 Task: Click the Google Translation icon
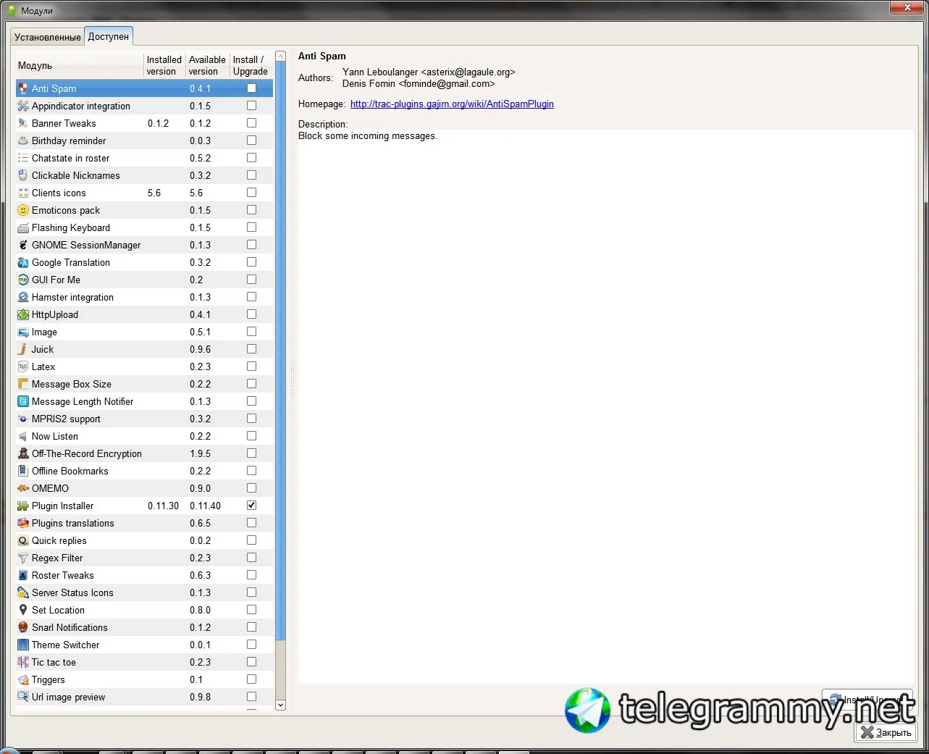23,262
